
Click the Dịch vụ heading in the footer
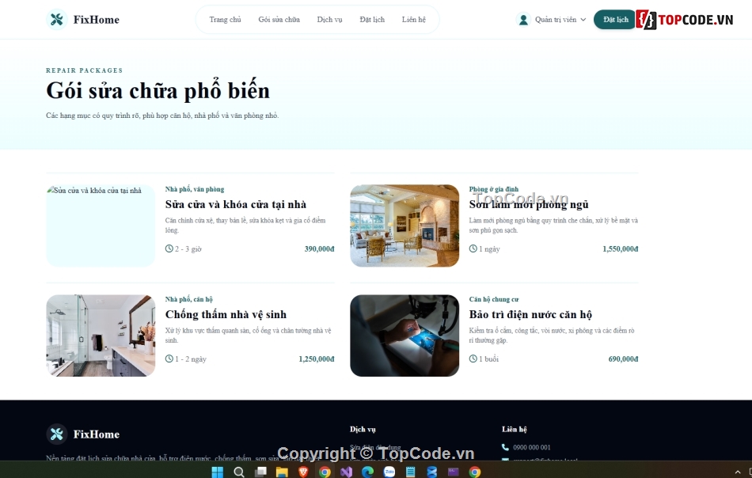click(x=363, y=429)
